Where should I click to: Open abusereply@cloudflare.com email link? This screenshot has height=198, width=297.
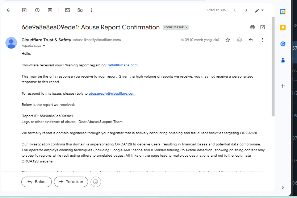[112, 94]
